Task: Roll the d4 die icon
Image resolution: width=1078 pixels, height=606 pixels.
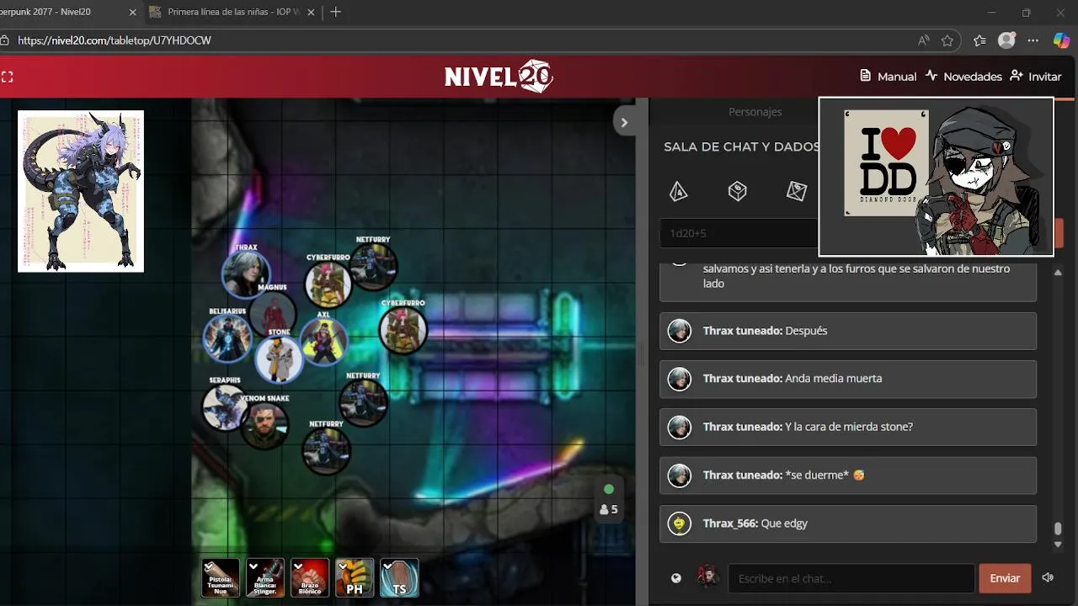Action: click(678, 192)
